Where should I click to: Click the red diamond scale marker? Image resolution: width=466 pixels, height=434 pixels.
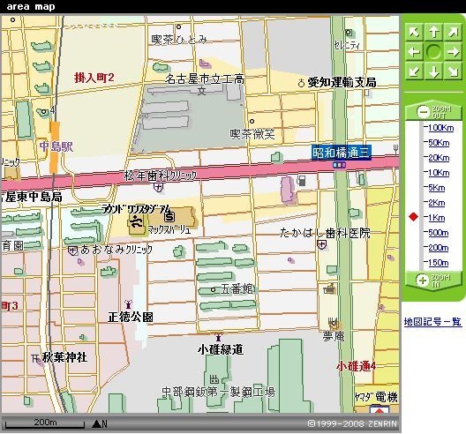click(x=413, y=216)
